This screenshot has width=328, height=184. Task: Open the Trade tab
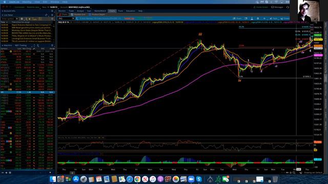point(71,11)
